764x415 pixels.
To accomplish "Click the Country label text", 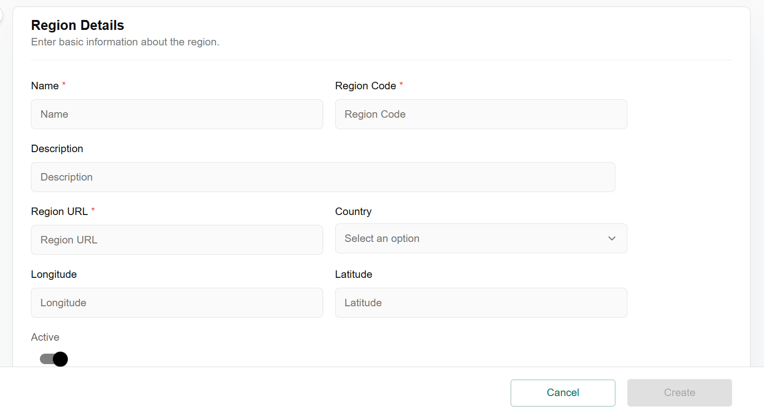I will pos(353,211).
